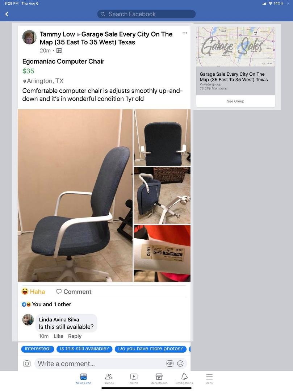293x391 pixels.
Task: Open the Watch tab
Action: (x=134, y=379)
